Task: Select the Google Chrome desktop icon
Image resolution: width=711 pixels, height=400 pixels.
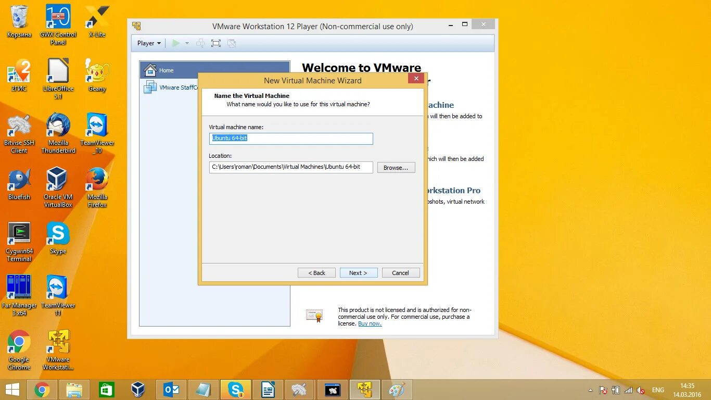Action: coord(19,350)
